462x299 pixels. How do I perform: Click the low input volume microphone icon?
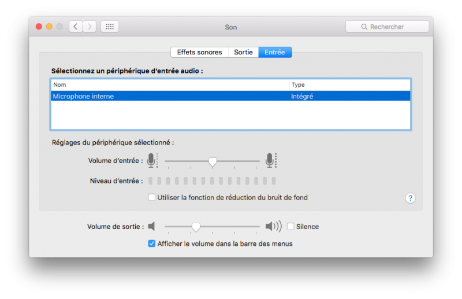pyautogui.click(x=151, y=160)
